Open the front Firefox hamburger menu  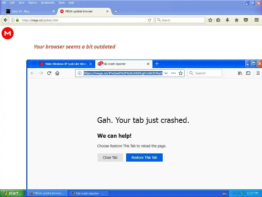click(258, 73)
